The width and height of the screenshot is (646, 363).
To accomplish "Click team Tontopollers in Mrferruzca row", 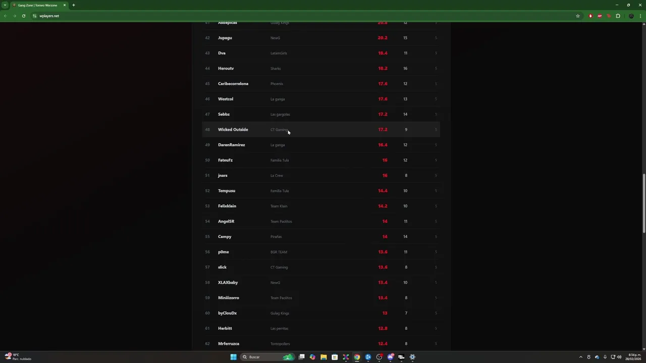I will click(x=280, y=344).
